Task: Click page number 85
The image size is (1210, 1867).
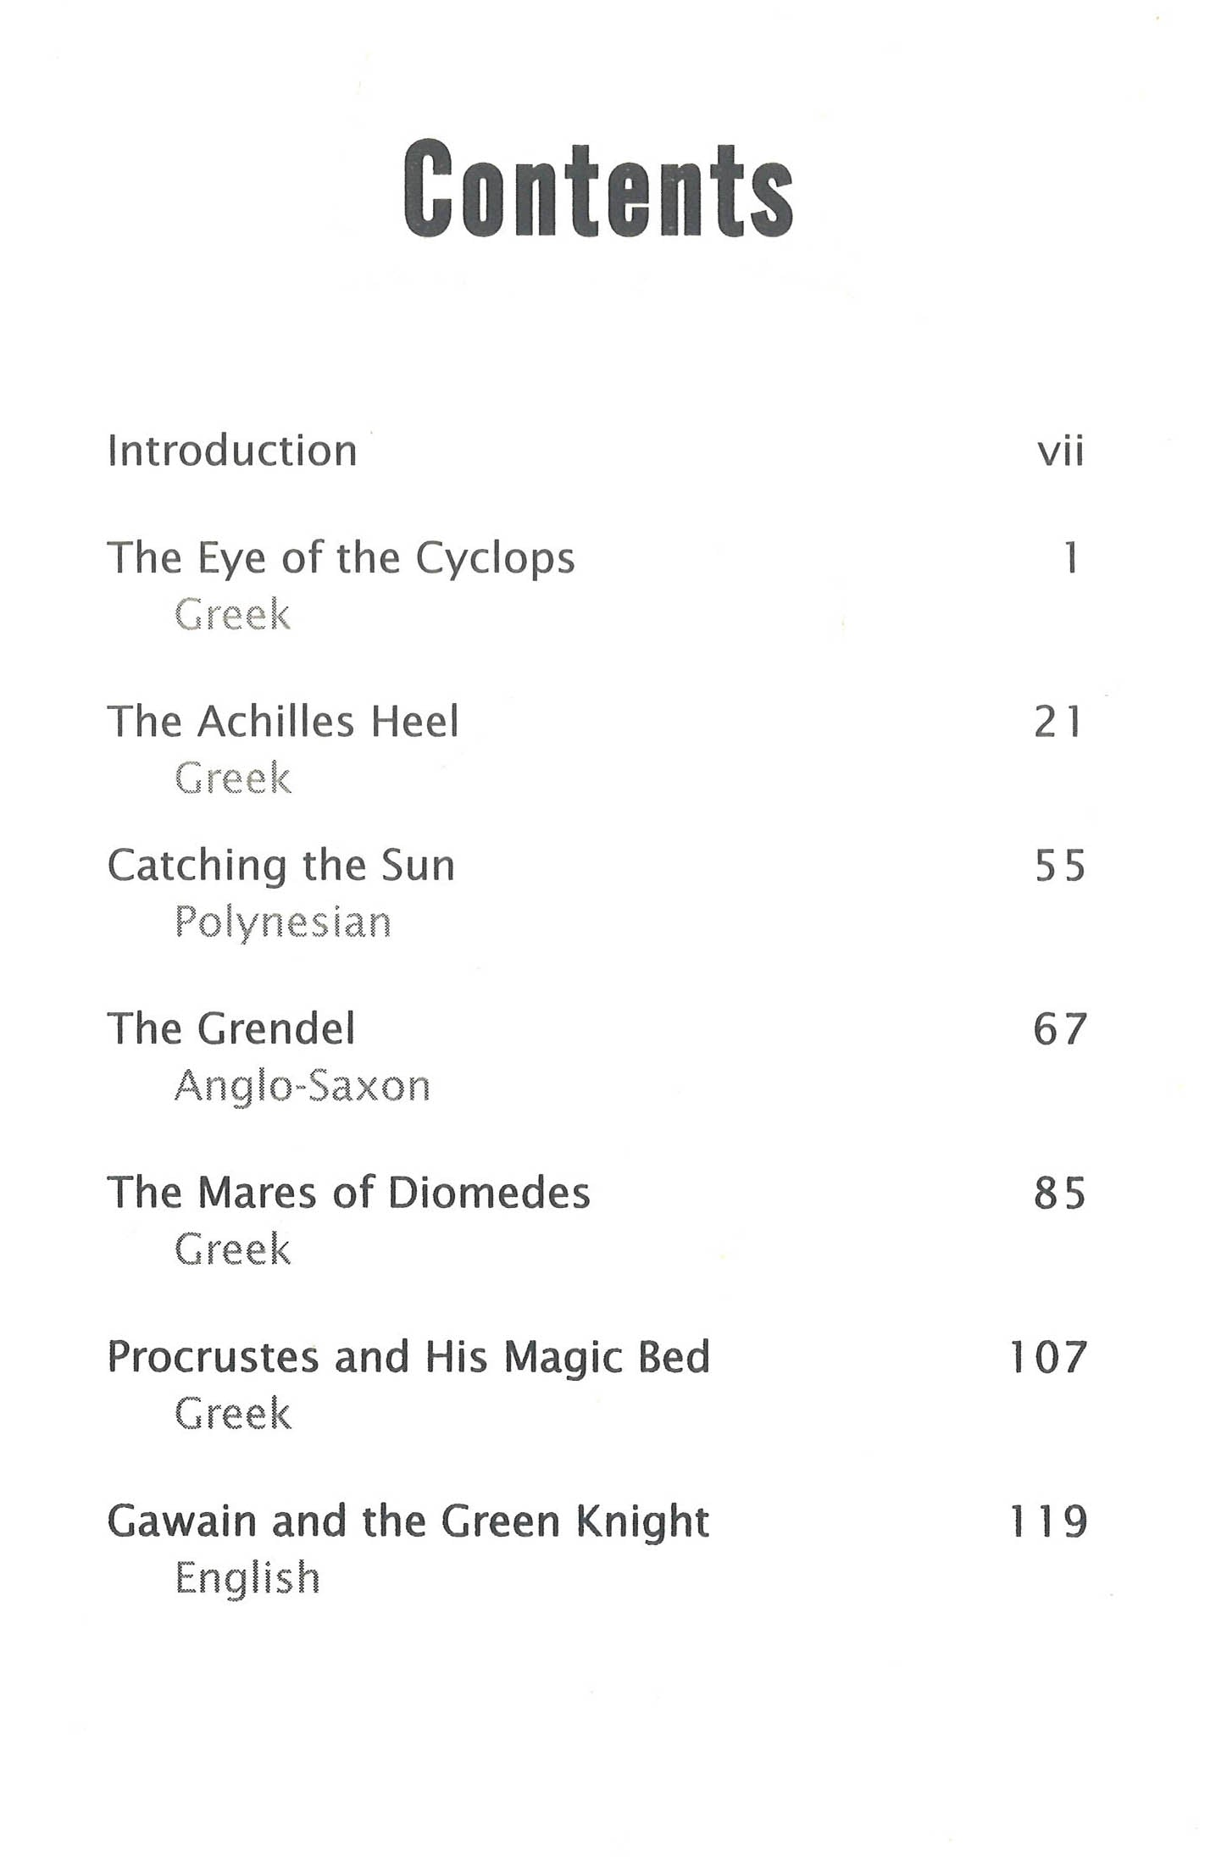Action: point(1059,1194)
